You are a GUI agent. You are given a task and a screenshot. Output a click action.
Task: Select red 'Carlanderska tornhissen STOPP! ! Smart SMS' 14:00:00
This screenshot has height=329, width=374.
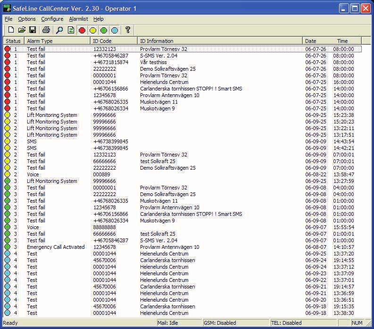click(x=191, y=89)
